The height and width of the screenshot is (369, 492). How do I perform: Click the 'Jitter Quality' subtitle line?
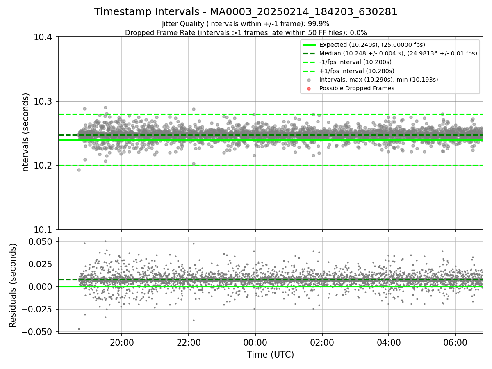(246, 24)
